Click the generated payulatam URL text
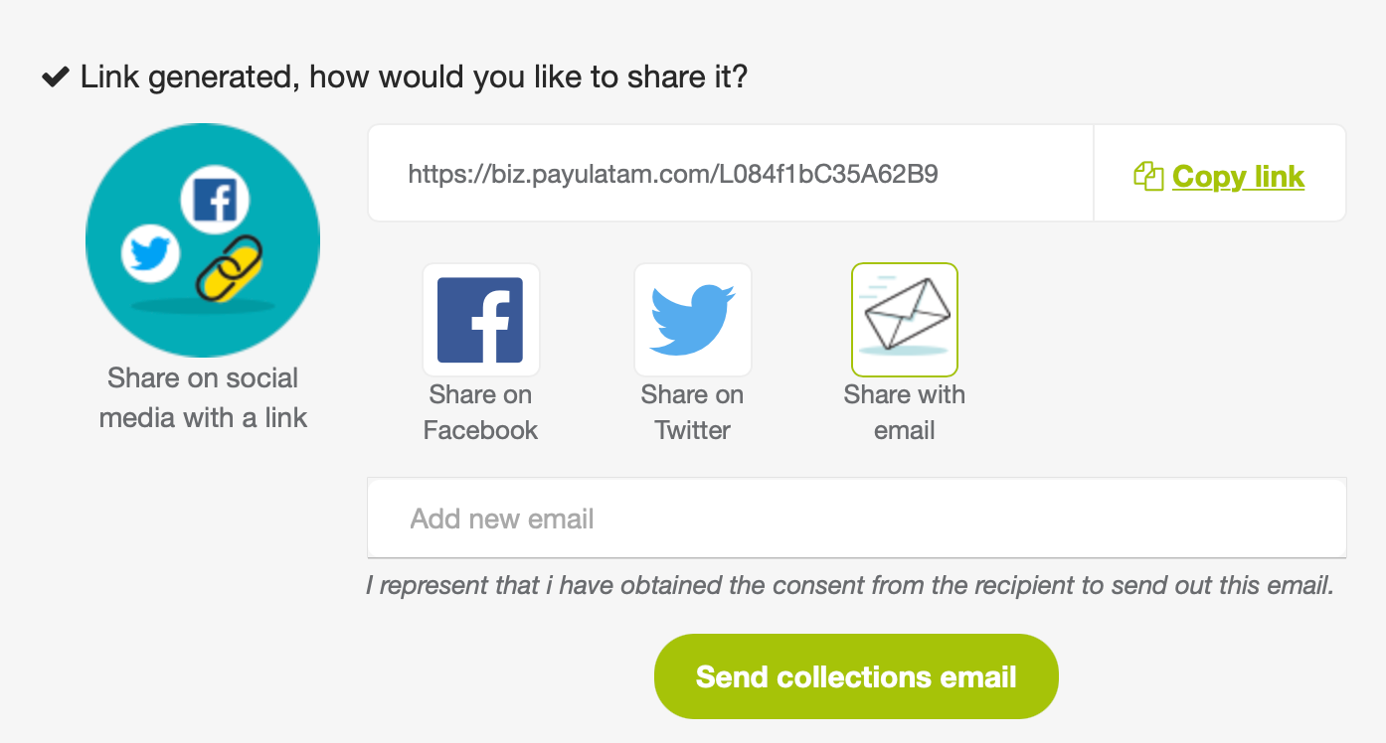The image size is (1386, 743). click(673, 175)
